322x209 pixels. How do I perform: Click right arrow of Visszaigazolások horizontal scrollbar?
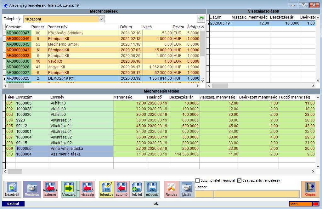coord(313,86)
